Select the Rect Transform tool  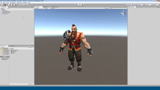click(x=13, y=5)
